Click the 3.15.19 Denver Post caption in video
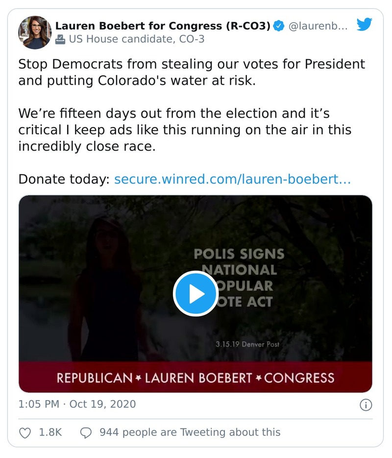The height and width of the screenshot is (458, 392). point(247,344)
